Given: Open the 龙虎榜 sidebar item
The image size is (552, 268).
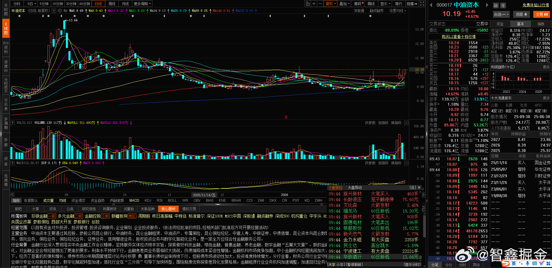Looking at the screenshot, I should pos(6,180).
